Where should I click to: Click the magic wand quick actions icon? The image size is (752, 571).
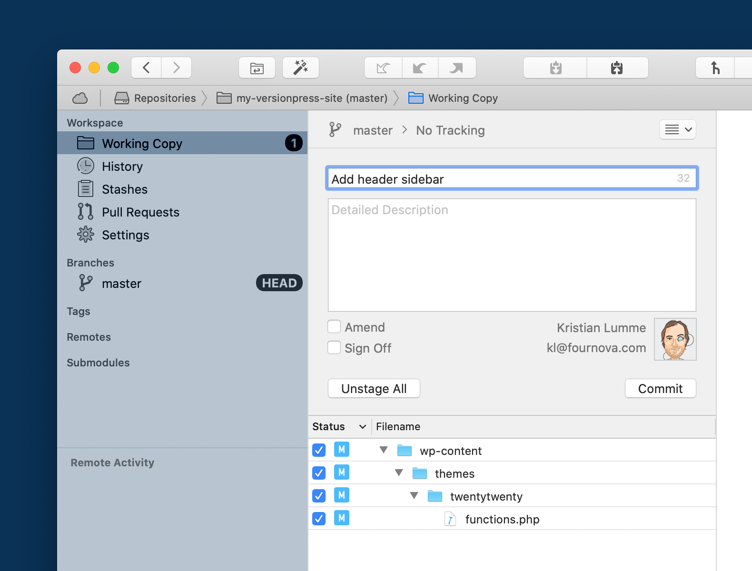click(x=300, y=68)
